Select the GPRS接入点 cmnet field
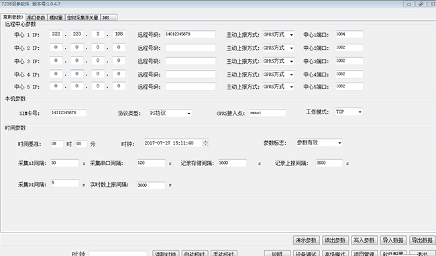The image size is (436, 256). pyautogui.click(x=268, y=113)
